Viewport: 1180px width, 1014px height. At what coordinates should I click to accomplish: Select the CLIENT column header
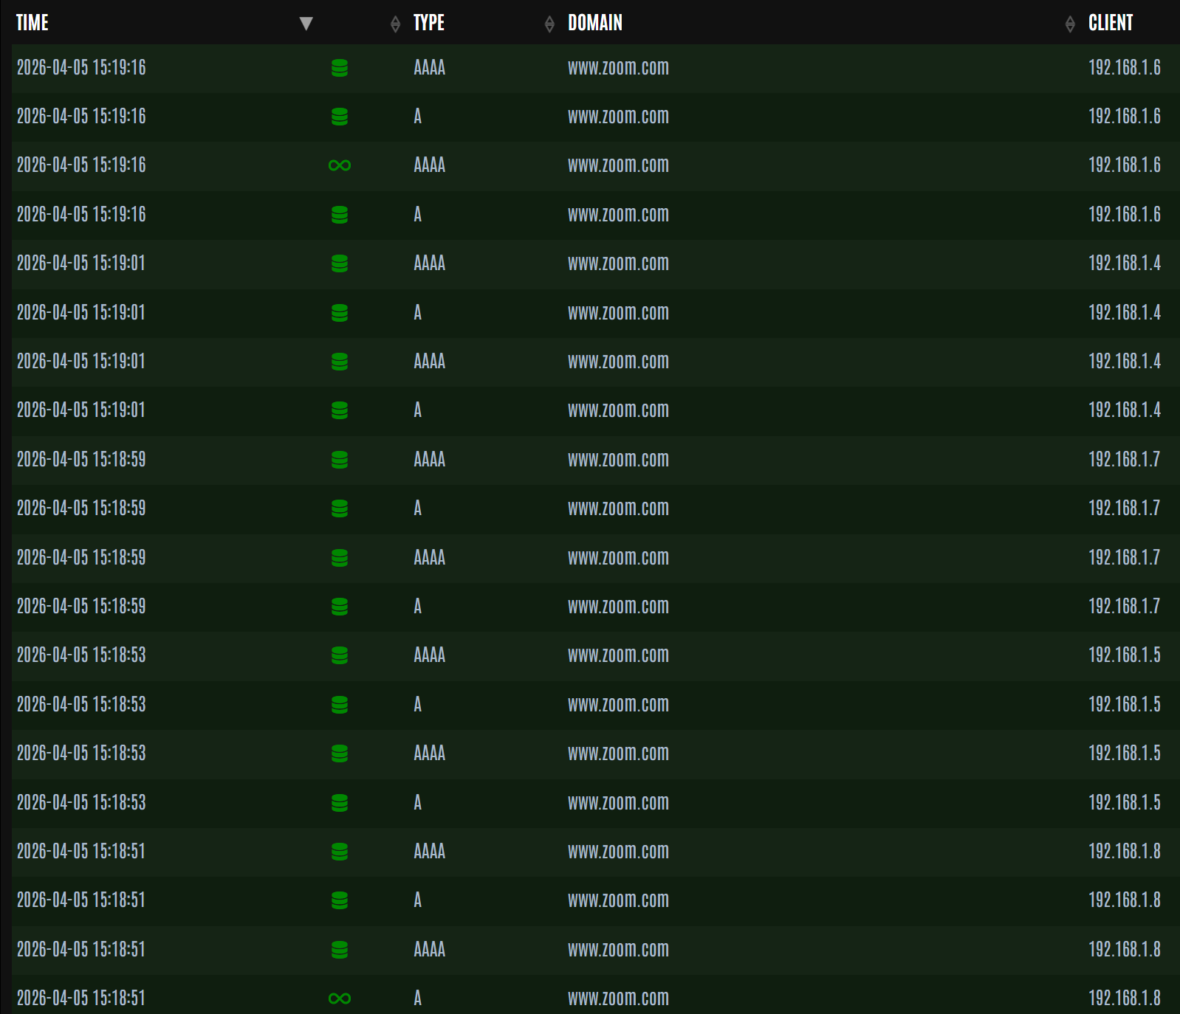click(1111, 23)
